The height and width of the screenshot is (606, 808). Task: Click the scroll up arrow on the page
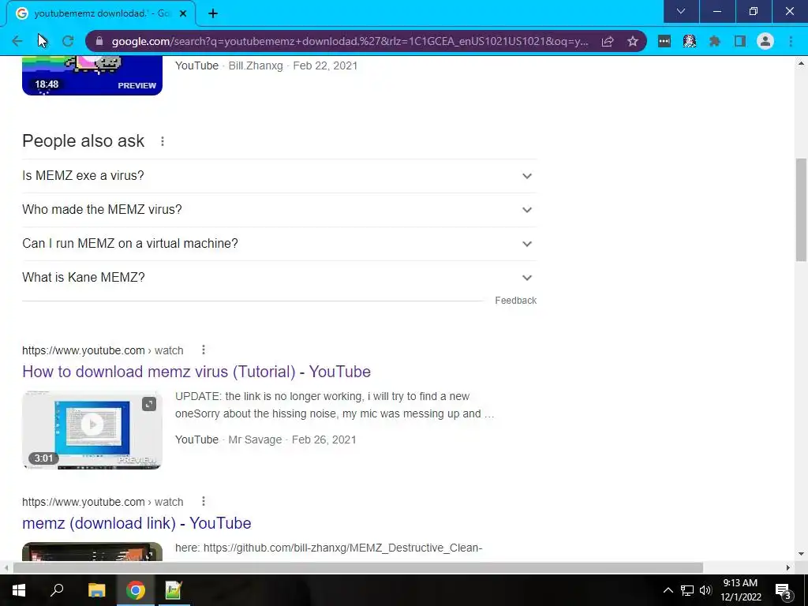coord(801,63)
